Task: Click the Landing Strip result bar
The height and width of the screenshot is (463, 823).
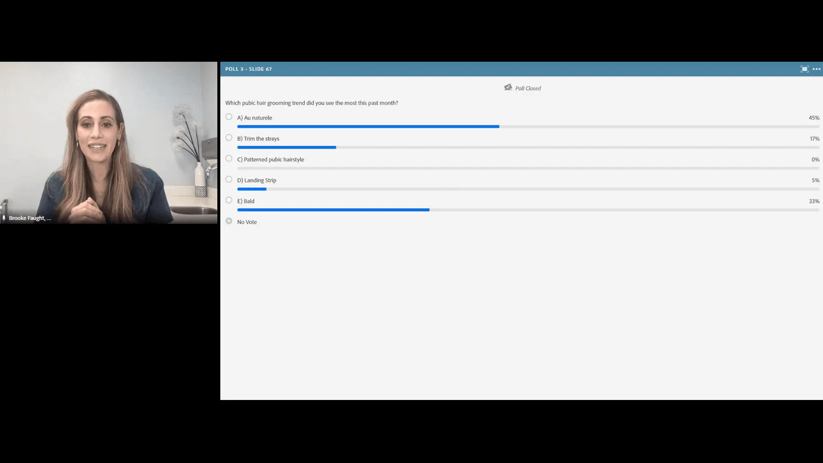Action: (528, 189)
